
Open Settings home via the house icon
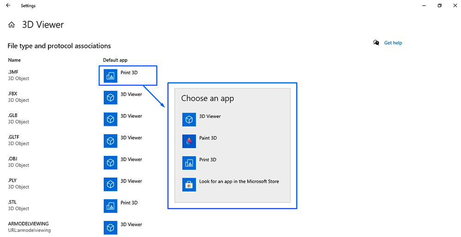click(12, 25)
